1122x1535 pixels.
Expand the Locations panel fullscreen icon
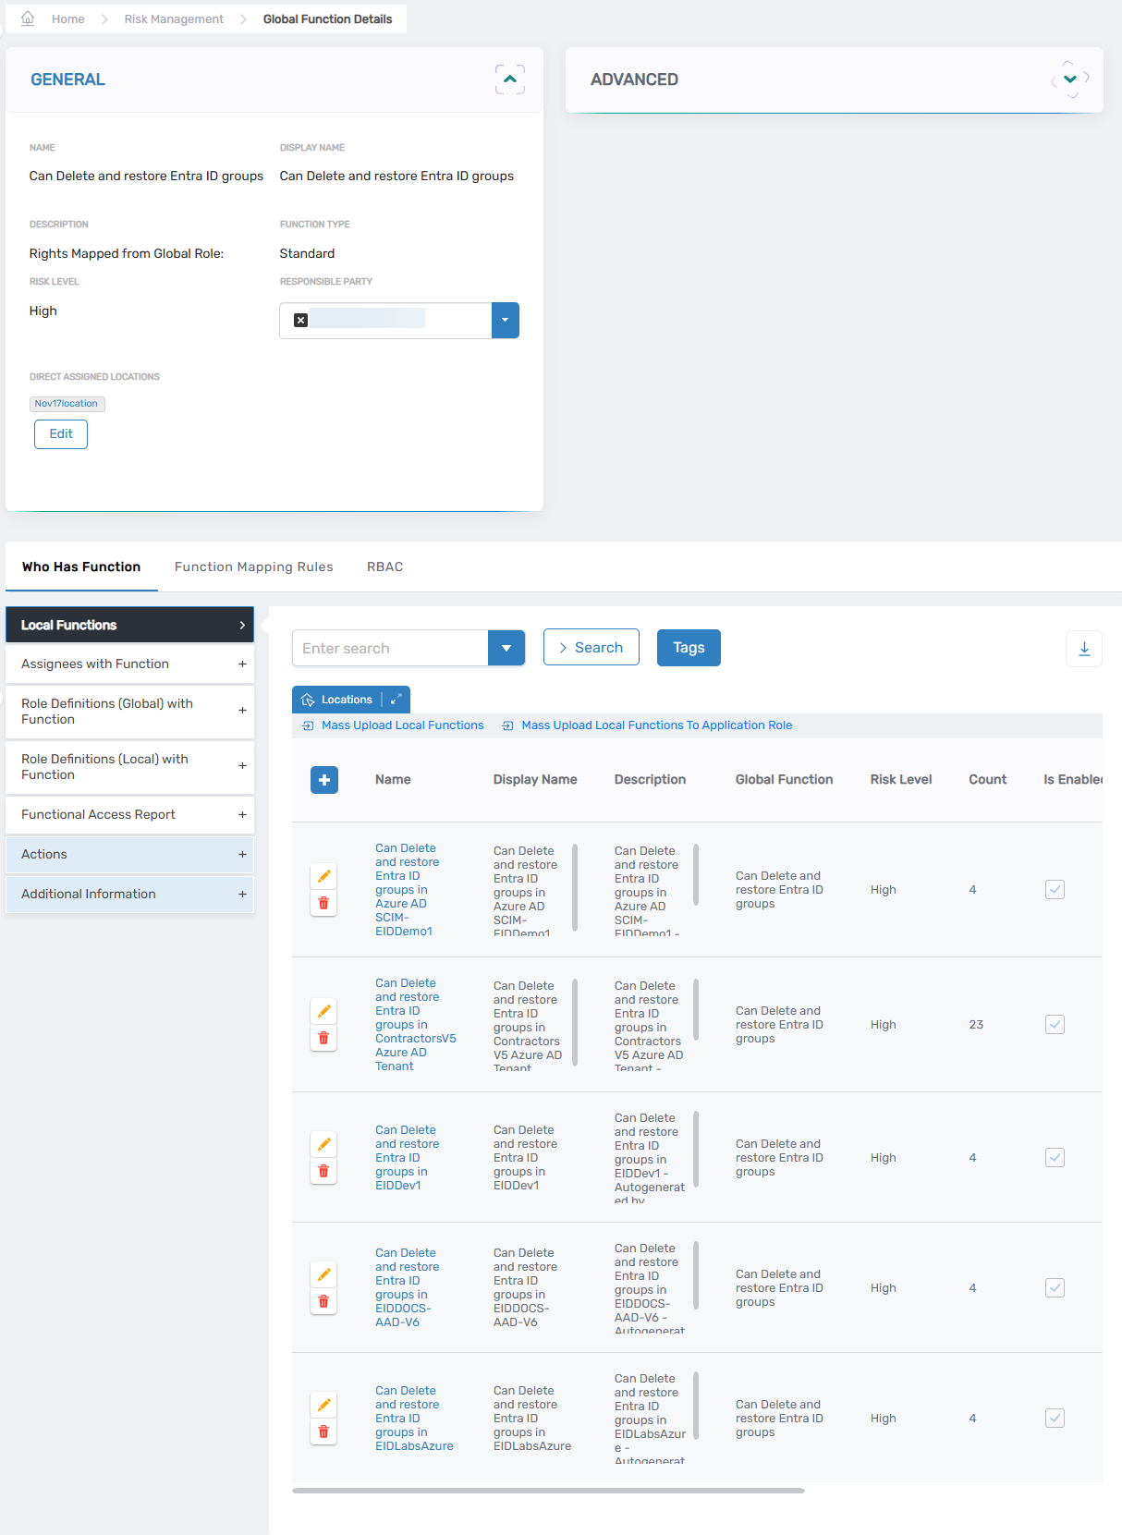(x=396, y=700)
